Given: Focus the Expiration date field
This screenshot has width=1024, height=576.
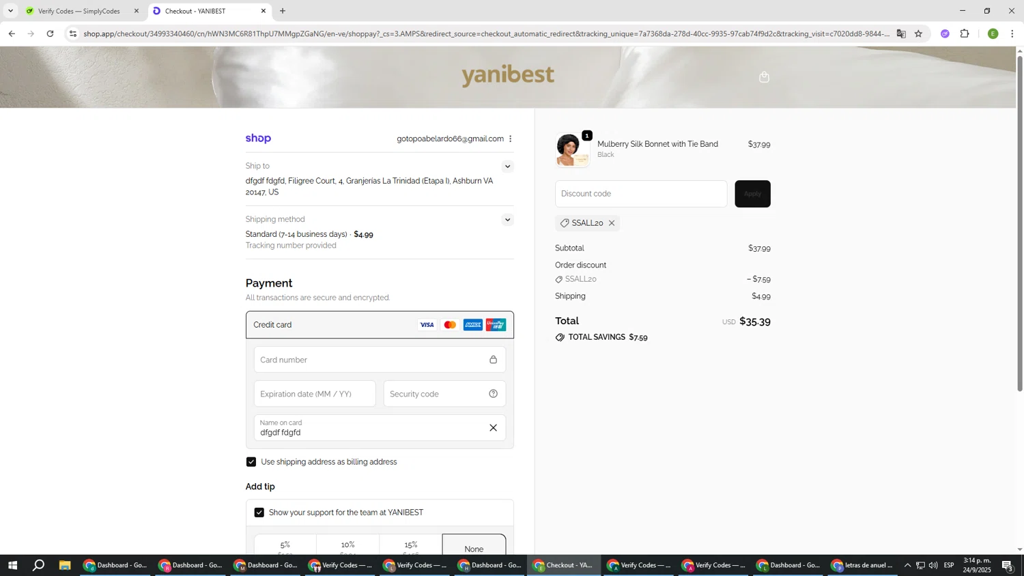Looking at the screenshot, I should (315, 394).
